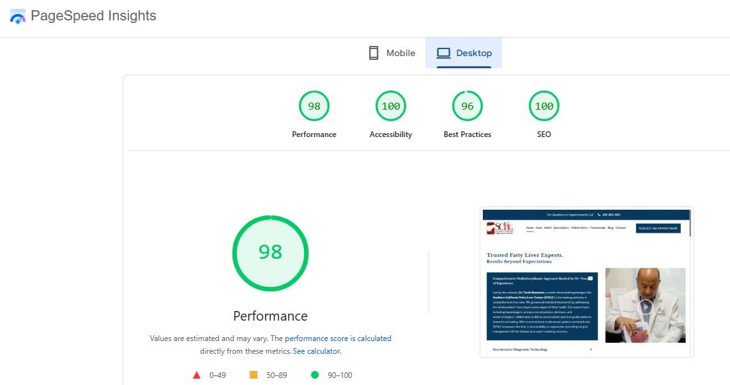
Task: Click the 'Best Practices' label text
Action: click(468, 134)
